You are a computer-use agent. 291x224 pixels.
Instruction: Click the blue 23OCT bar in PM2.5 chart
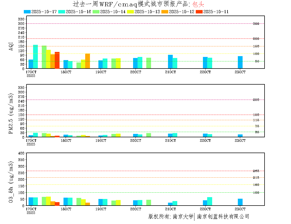click(240, 136)
